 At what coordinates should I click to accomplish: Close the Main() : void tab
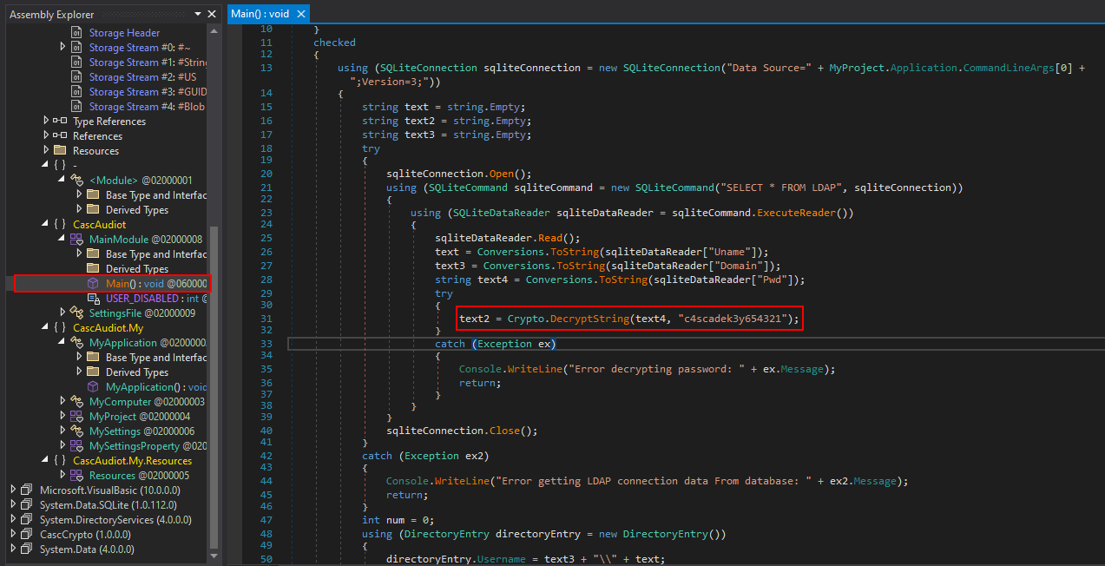pyautogui.click(x=300, y=14)
